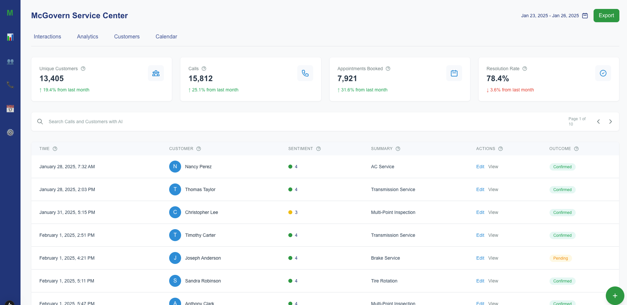
Task: Click the SUMMARY column help icon
Action: 398,149
